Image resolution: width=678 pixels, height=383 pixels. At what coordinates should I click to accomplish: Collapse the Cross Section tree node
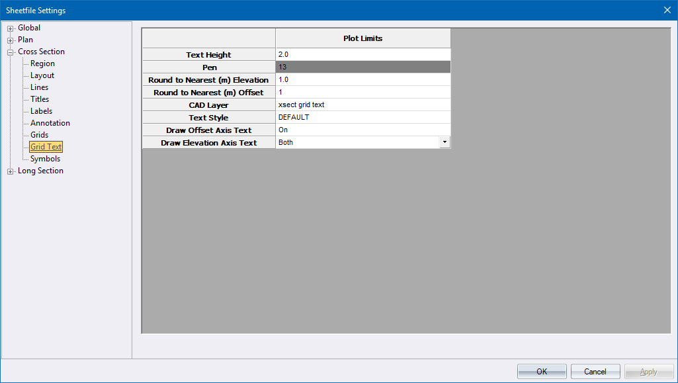pyautogui.click(x=11, y=52)
